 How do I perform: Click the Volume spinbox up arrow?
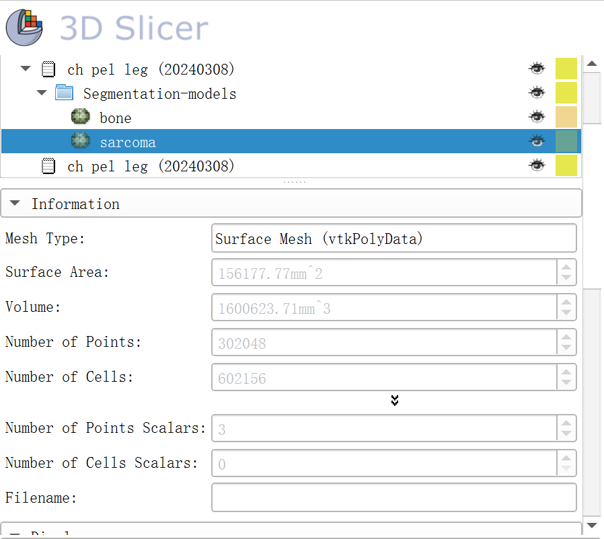click(x=566, y=302)
